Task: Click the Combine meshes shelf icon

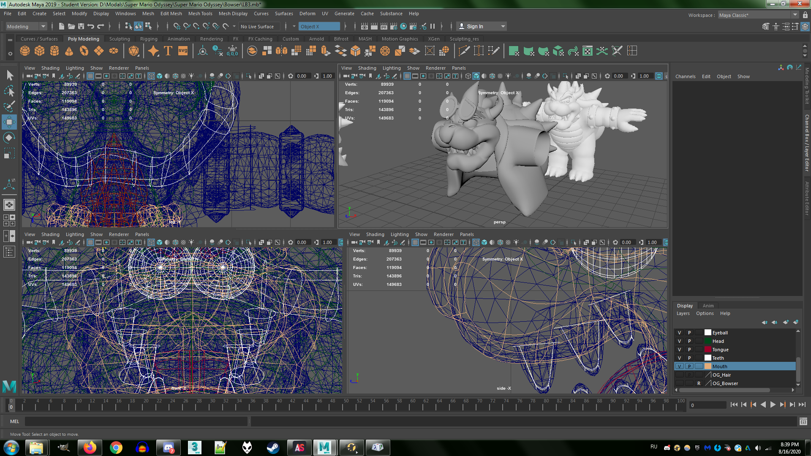Action: coord(252,51)
